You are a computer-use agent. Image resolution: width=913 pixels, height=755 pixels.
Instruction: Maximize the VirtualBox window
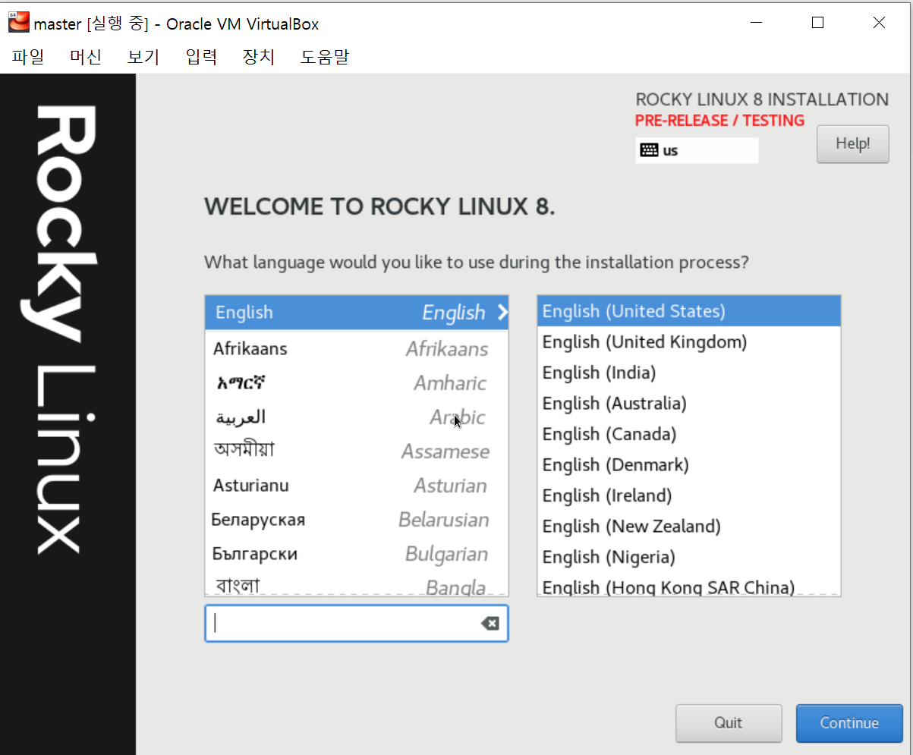click(817, 23)
